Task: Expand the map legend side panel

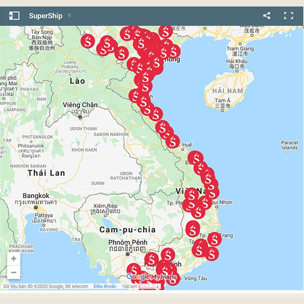Action: [15, 16]
